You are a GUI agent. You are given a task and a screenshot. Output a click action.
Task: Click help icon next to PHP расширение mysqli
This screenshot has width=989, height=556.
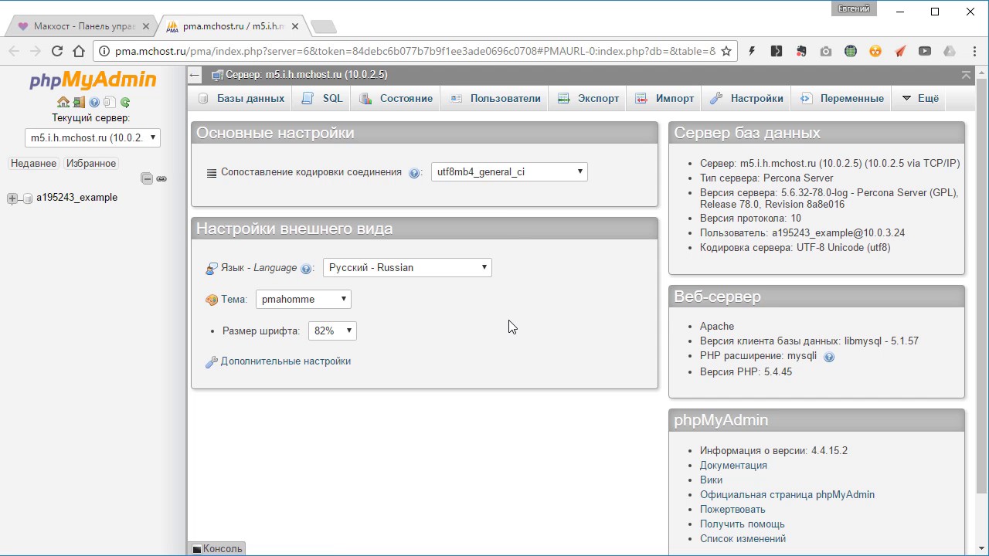(x=829, y=357)
